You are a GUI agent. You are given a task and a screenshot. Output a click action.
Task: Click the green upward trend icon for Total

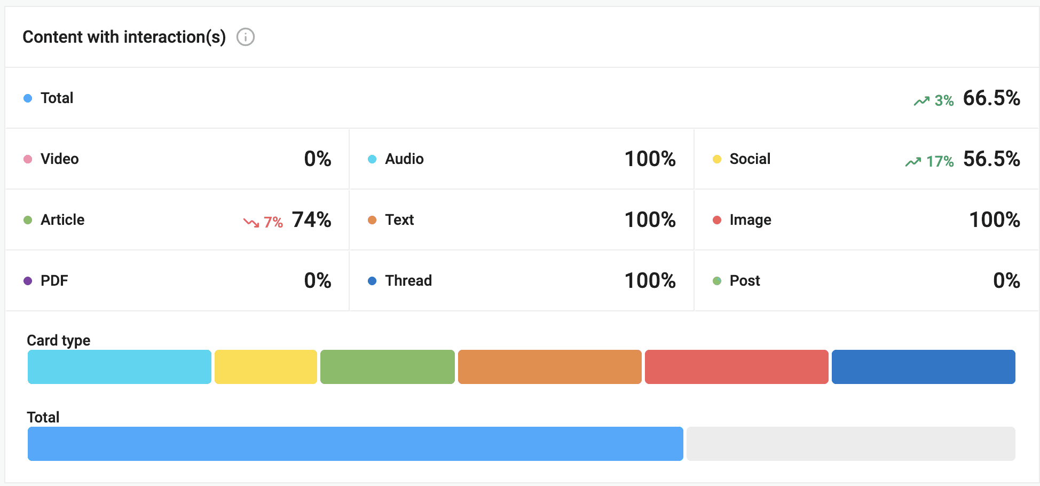[x=921, y=101]
